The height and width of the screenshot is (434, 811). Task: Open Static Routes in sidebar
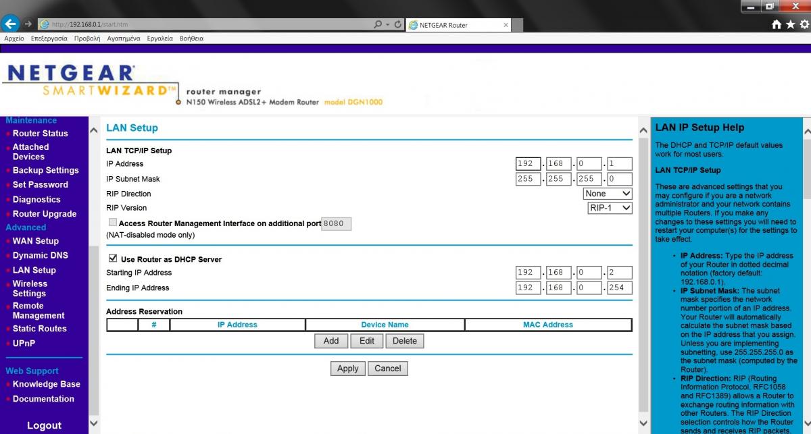point(40,329)
